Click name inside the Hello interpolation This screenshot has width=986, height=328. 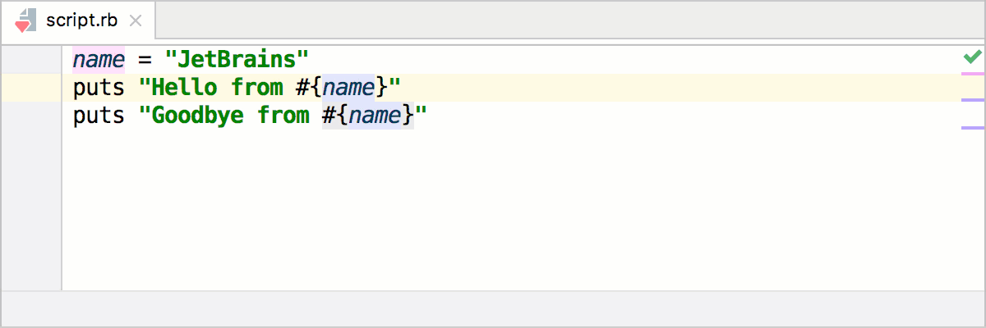pos(348,87)
